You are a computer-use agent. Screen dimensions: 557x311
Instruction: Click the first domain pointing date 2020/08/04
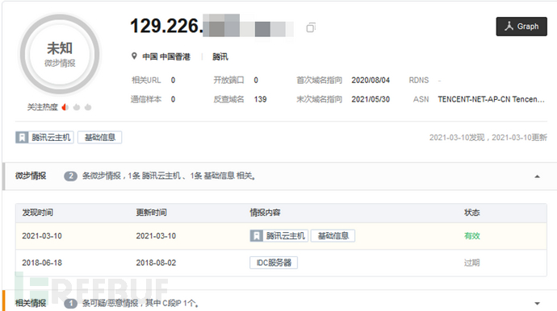[371, 80]
